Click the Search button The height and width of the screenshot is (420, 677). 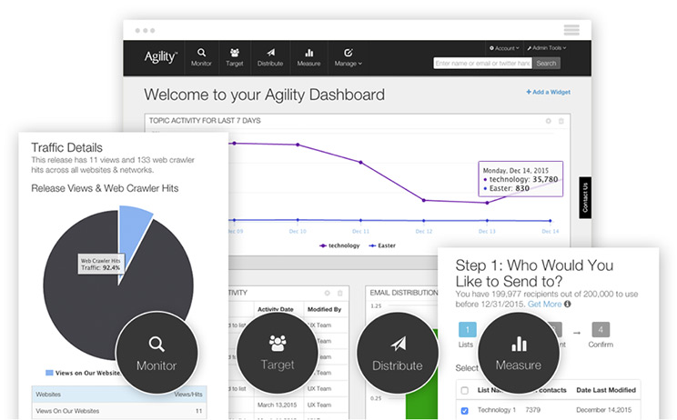546,64
